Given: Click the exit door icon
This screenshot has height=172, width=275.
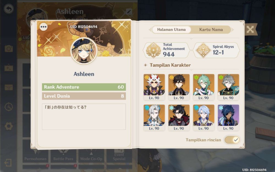Looking at the screenshot, I should [x=8, y=163].
